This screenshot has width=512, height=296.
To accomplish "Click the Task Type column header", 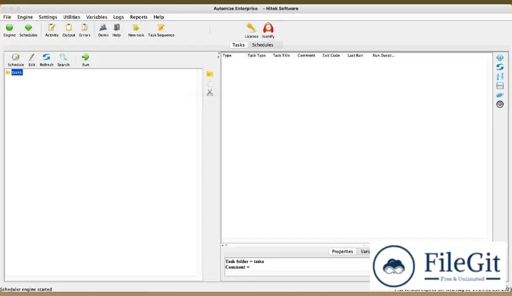I will [x=257, y=56].
